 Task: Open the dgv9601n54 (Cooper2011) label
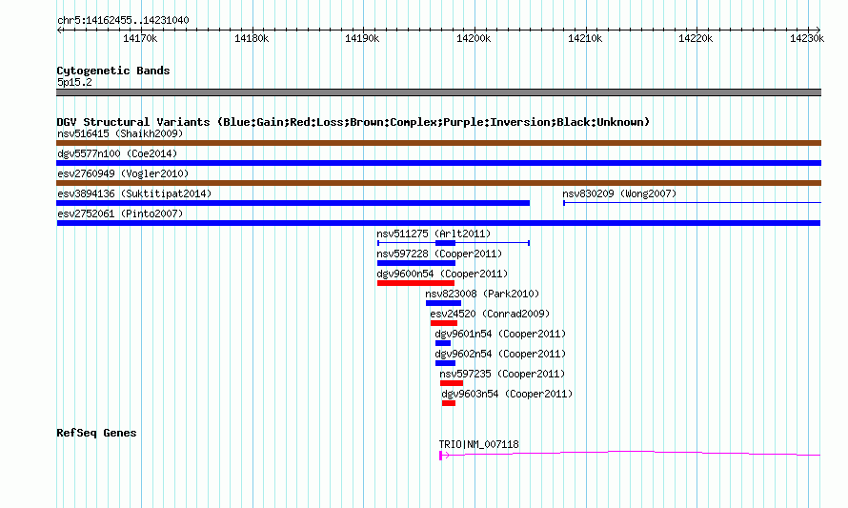(500, 334)
